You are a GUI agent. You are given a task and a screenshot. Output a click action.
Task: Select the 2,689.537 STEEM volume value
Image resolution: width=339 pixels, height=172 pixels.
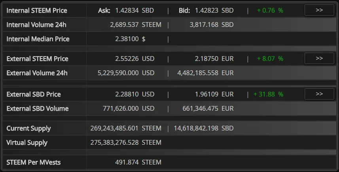(136, 25)
